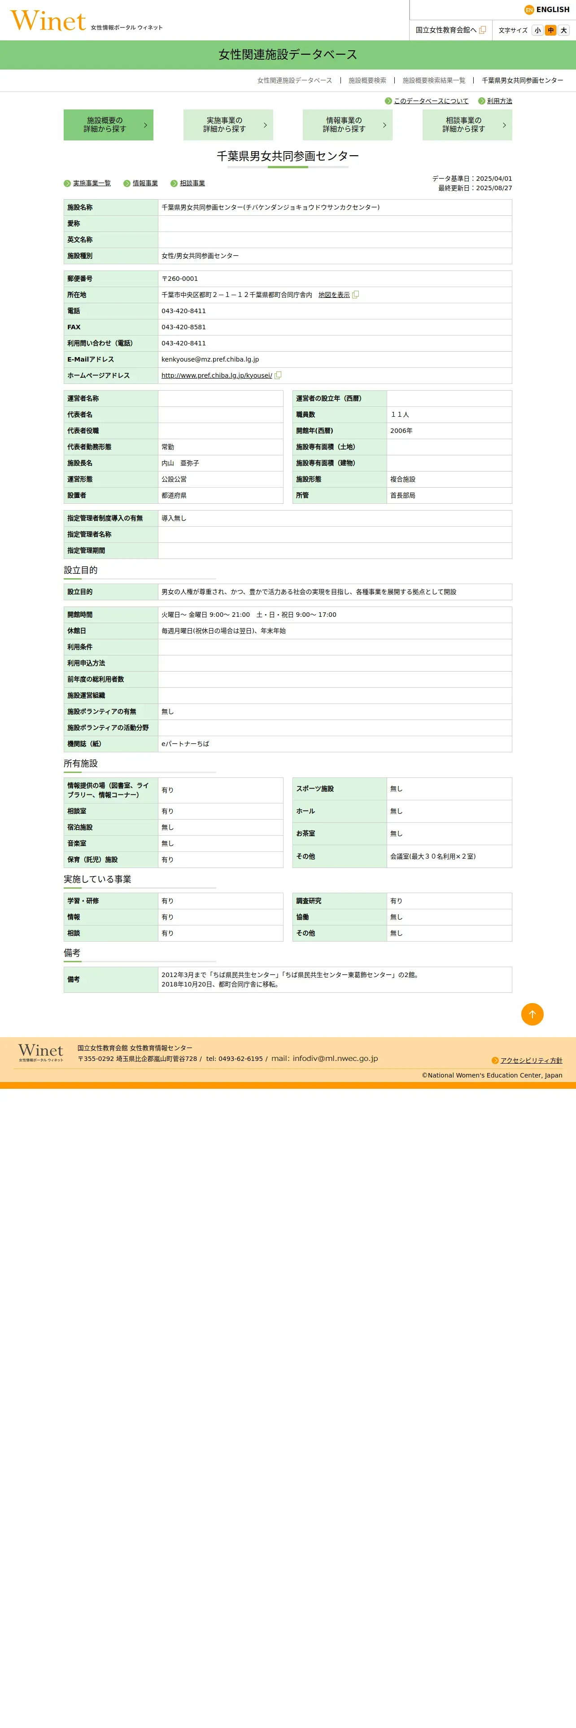Screen dimensions: 576x1728
Task: Click chevron on 実施事業の詳細から探す button
Action: pyautogui.click(x=265, y=125)
